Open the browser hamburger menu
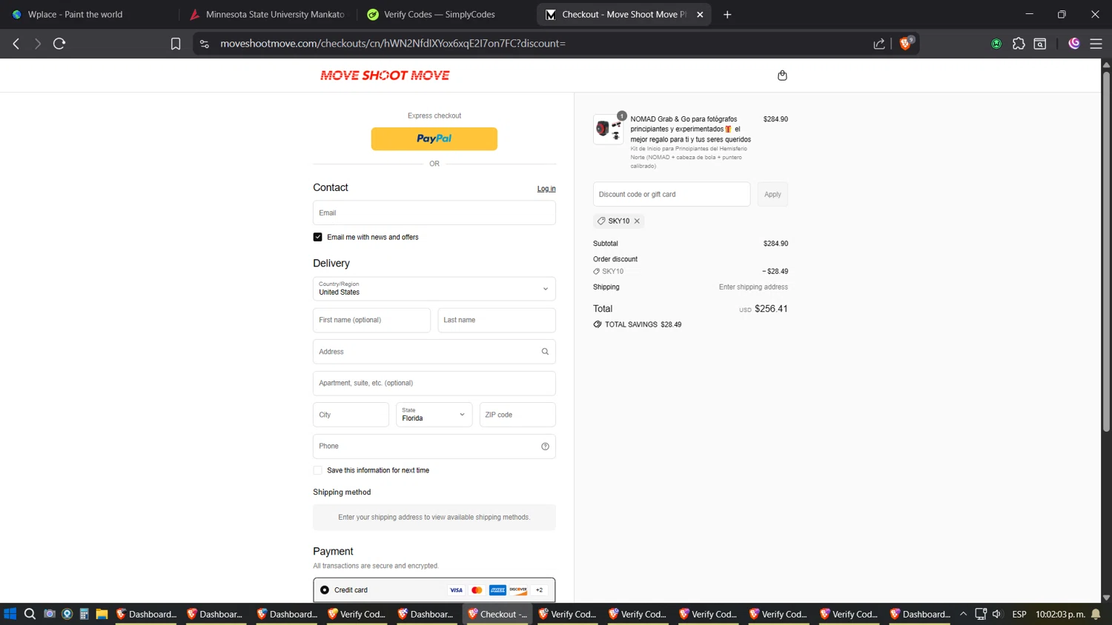This screenshot has height=625, width=1112. coord(1096,44)
